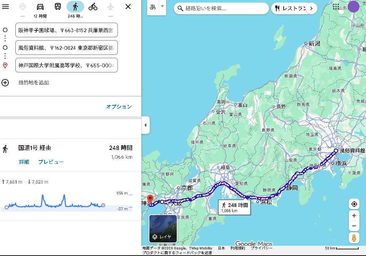The height and width of the screenshot is (256, 366).
Task: Select driving travel mode car icon
Action: pos(40,7)
